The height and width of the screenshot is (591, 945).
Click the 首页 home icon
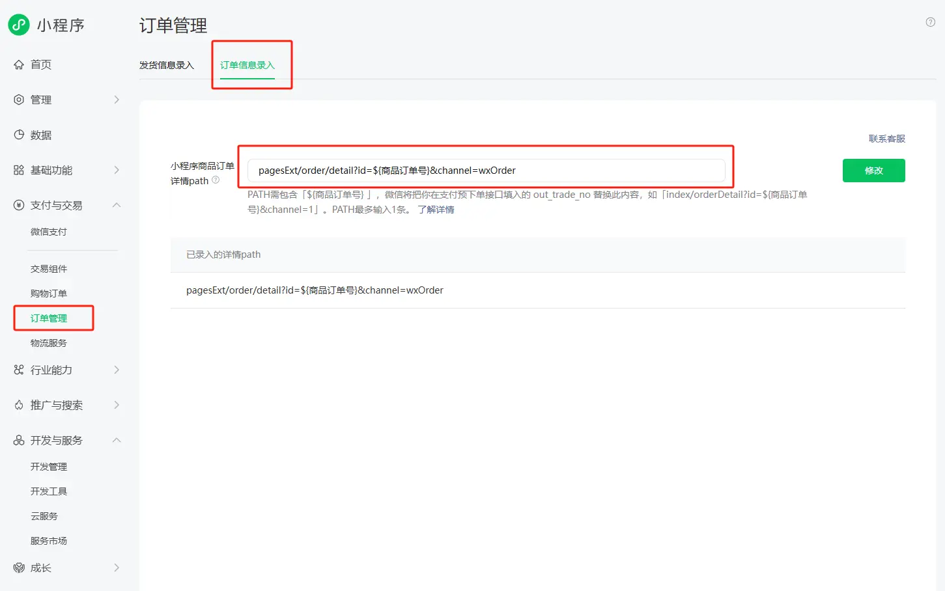coord(19,64)
